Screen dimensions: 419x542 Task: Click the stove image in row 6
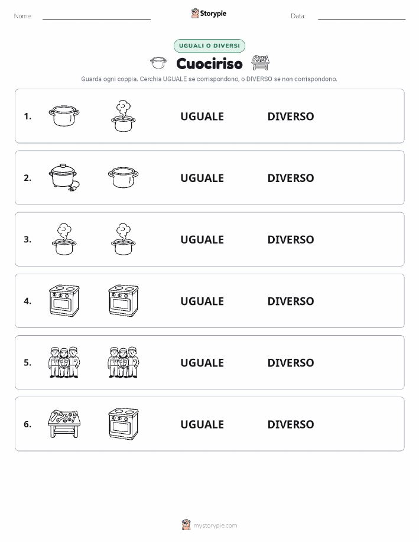pos(124,424)
